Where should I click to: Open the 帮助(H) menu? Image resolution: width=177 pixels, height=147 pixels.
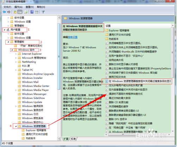click(x=41, y=7)
